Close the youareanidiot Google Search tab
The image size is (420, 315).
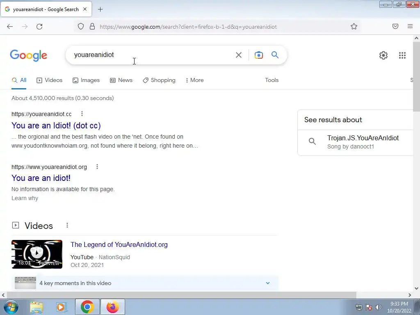(85, 9)
